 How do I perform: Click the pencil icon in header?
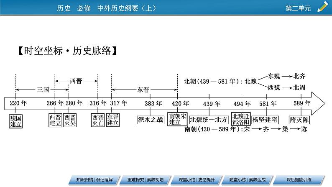(323, 7)
